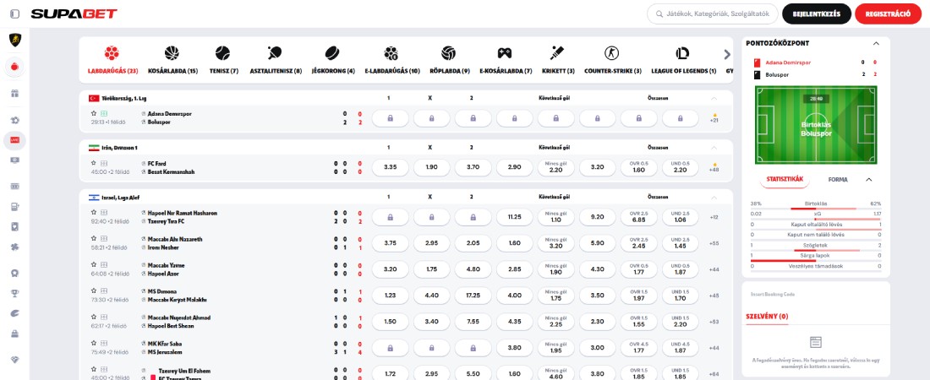Open the gift promotions icon in sidebar
Image resolution: width=930 pixels, height=380 pixels.
(15, 93)
